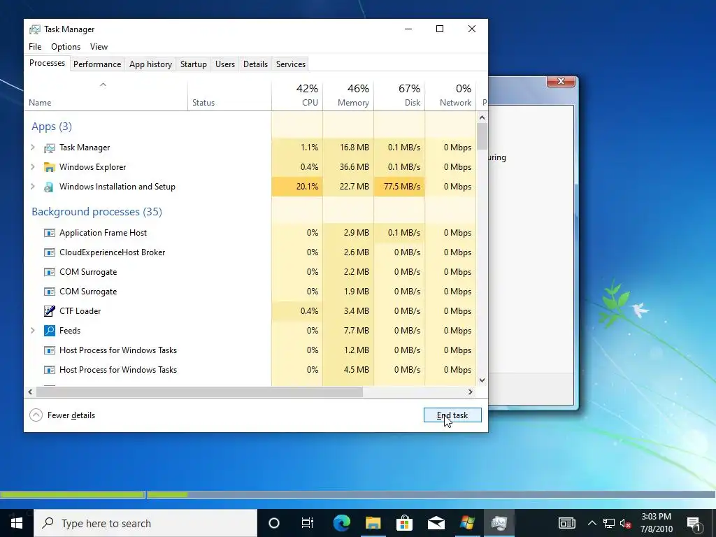Switch to the Users tab
Viewport: 716px width, 537px height.
(x=225, y=64)
